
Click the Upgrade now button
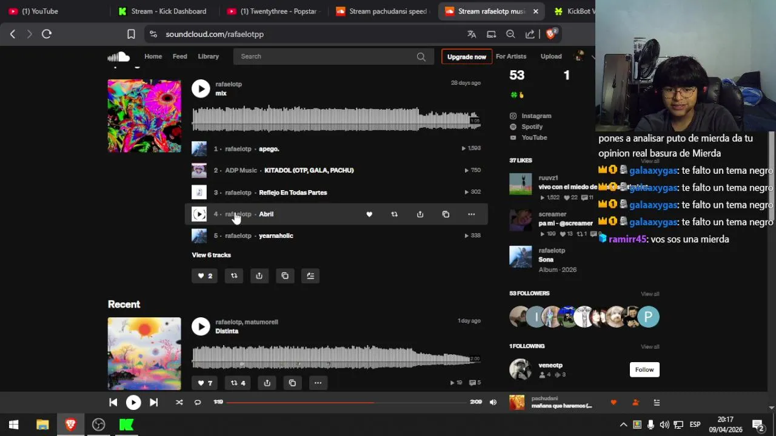tap(467, 57)
